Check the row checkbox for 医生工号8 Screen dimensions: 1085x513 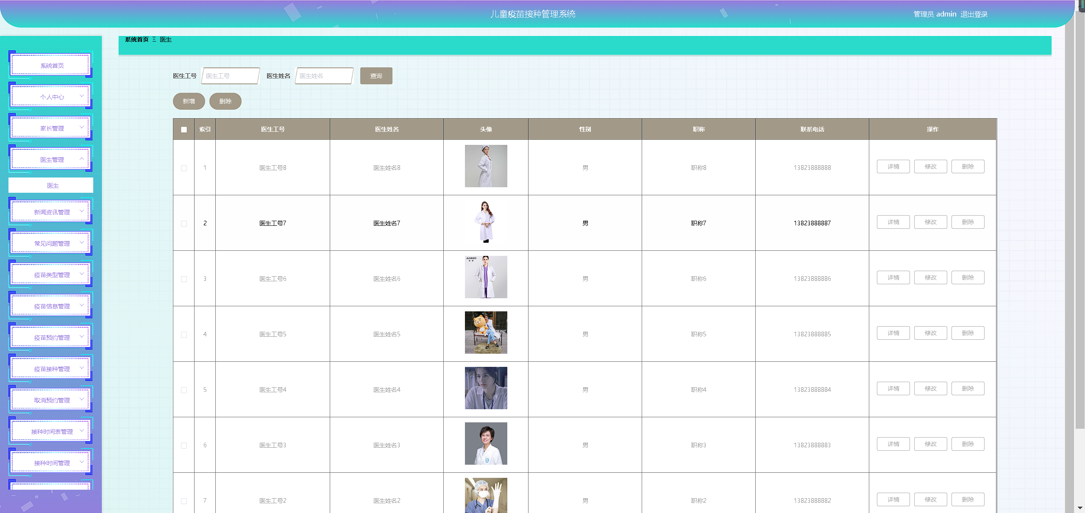[184, 168]
